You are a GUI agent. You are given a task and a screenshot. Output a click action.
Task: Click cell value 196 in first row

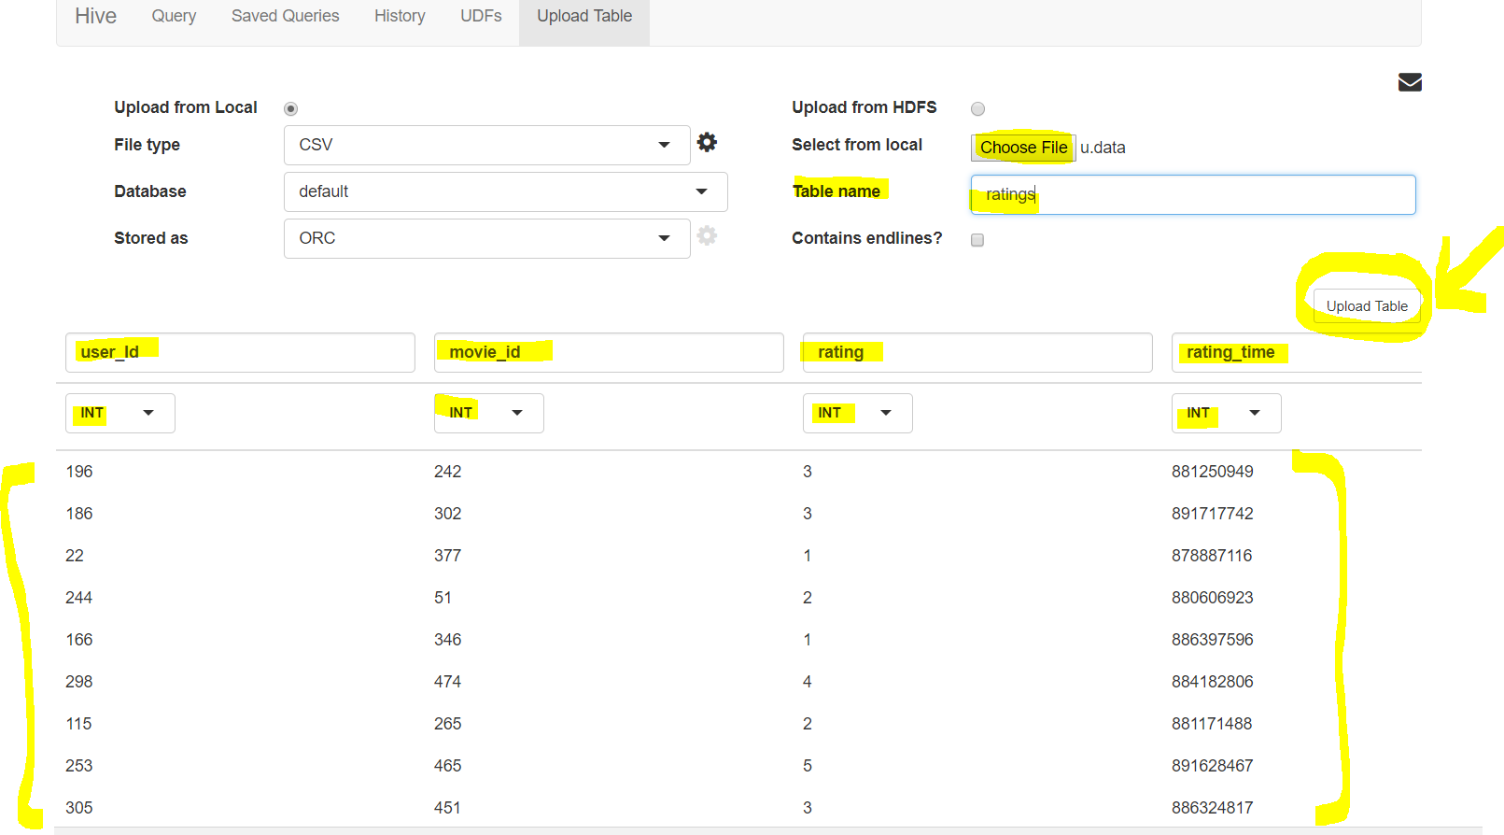pyautogui.click(x=79, y=472)
